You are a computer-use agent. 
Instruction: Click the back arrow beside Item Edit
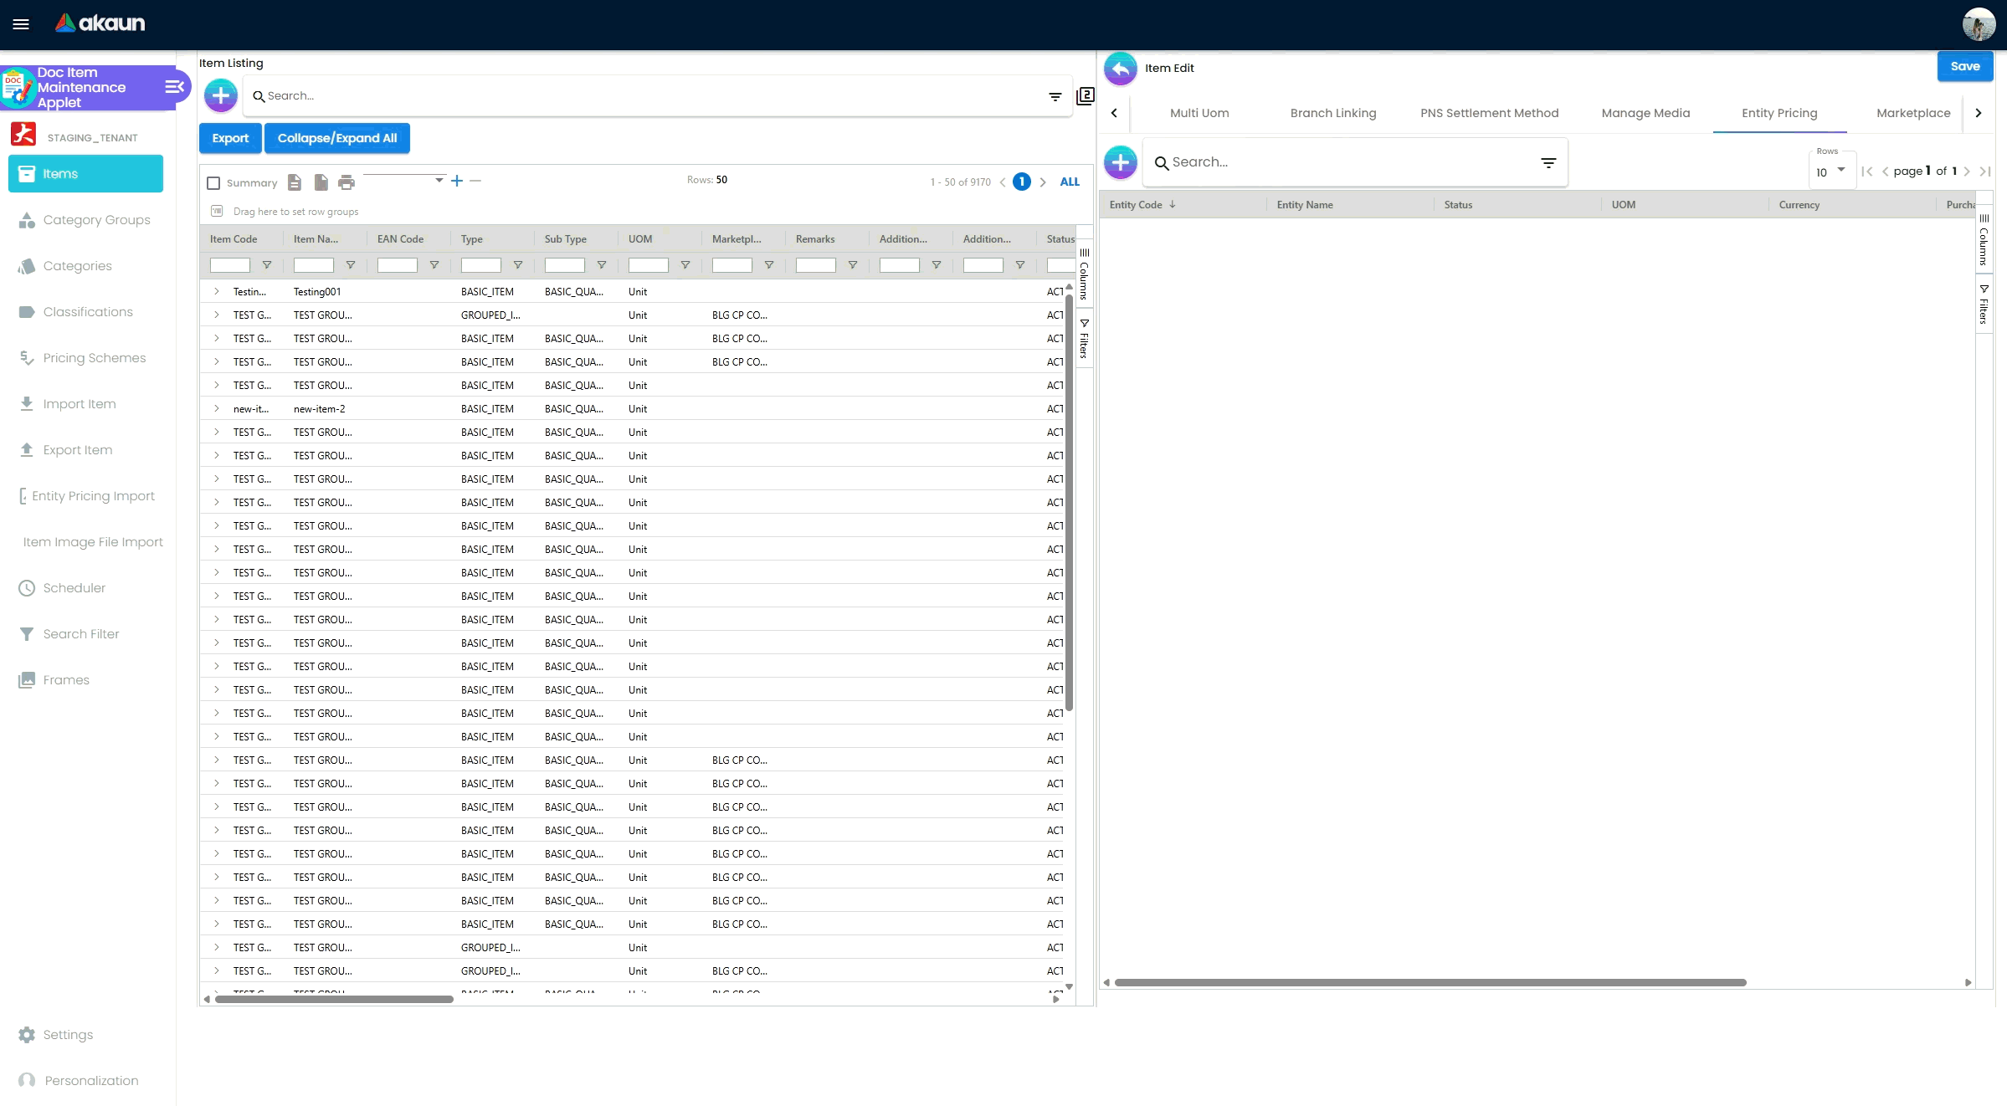[x=1120, y=69]
